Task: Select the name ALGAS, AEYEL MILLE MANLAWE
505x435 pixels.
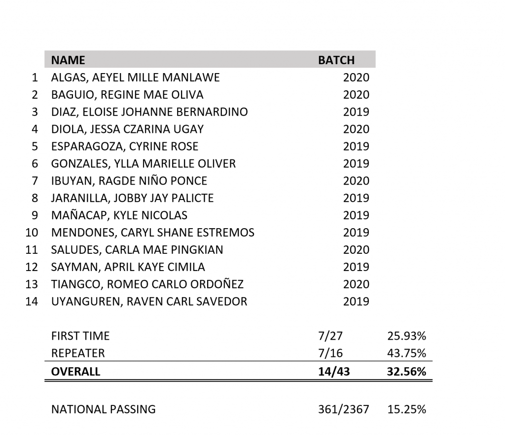Action: [135, 78]
